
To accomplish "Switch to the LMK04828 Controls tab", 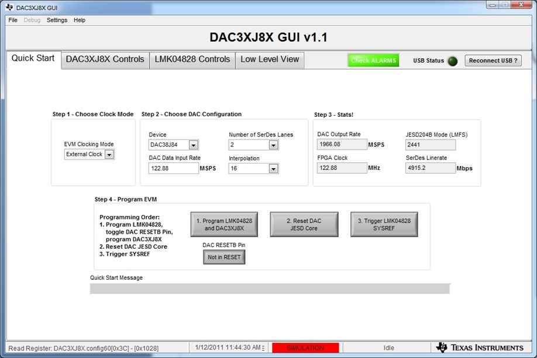I will [192, 60].
